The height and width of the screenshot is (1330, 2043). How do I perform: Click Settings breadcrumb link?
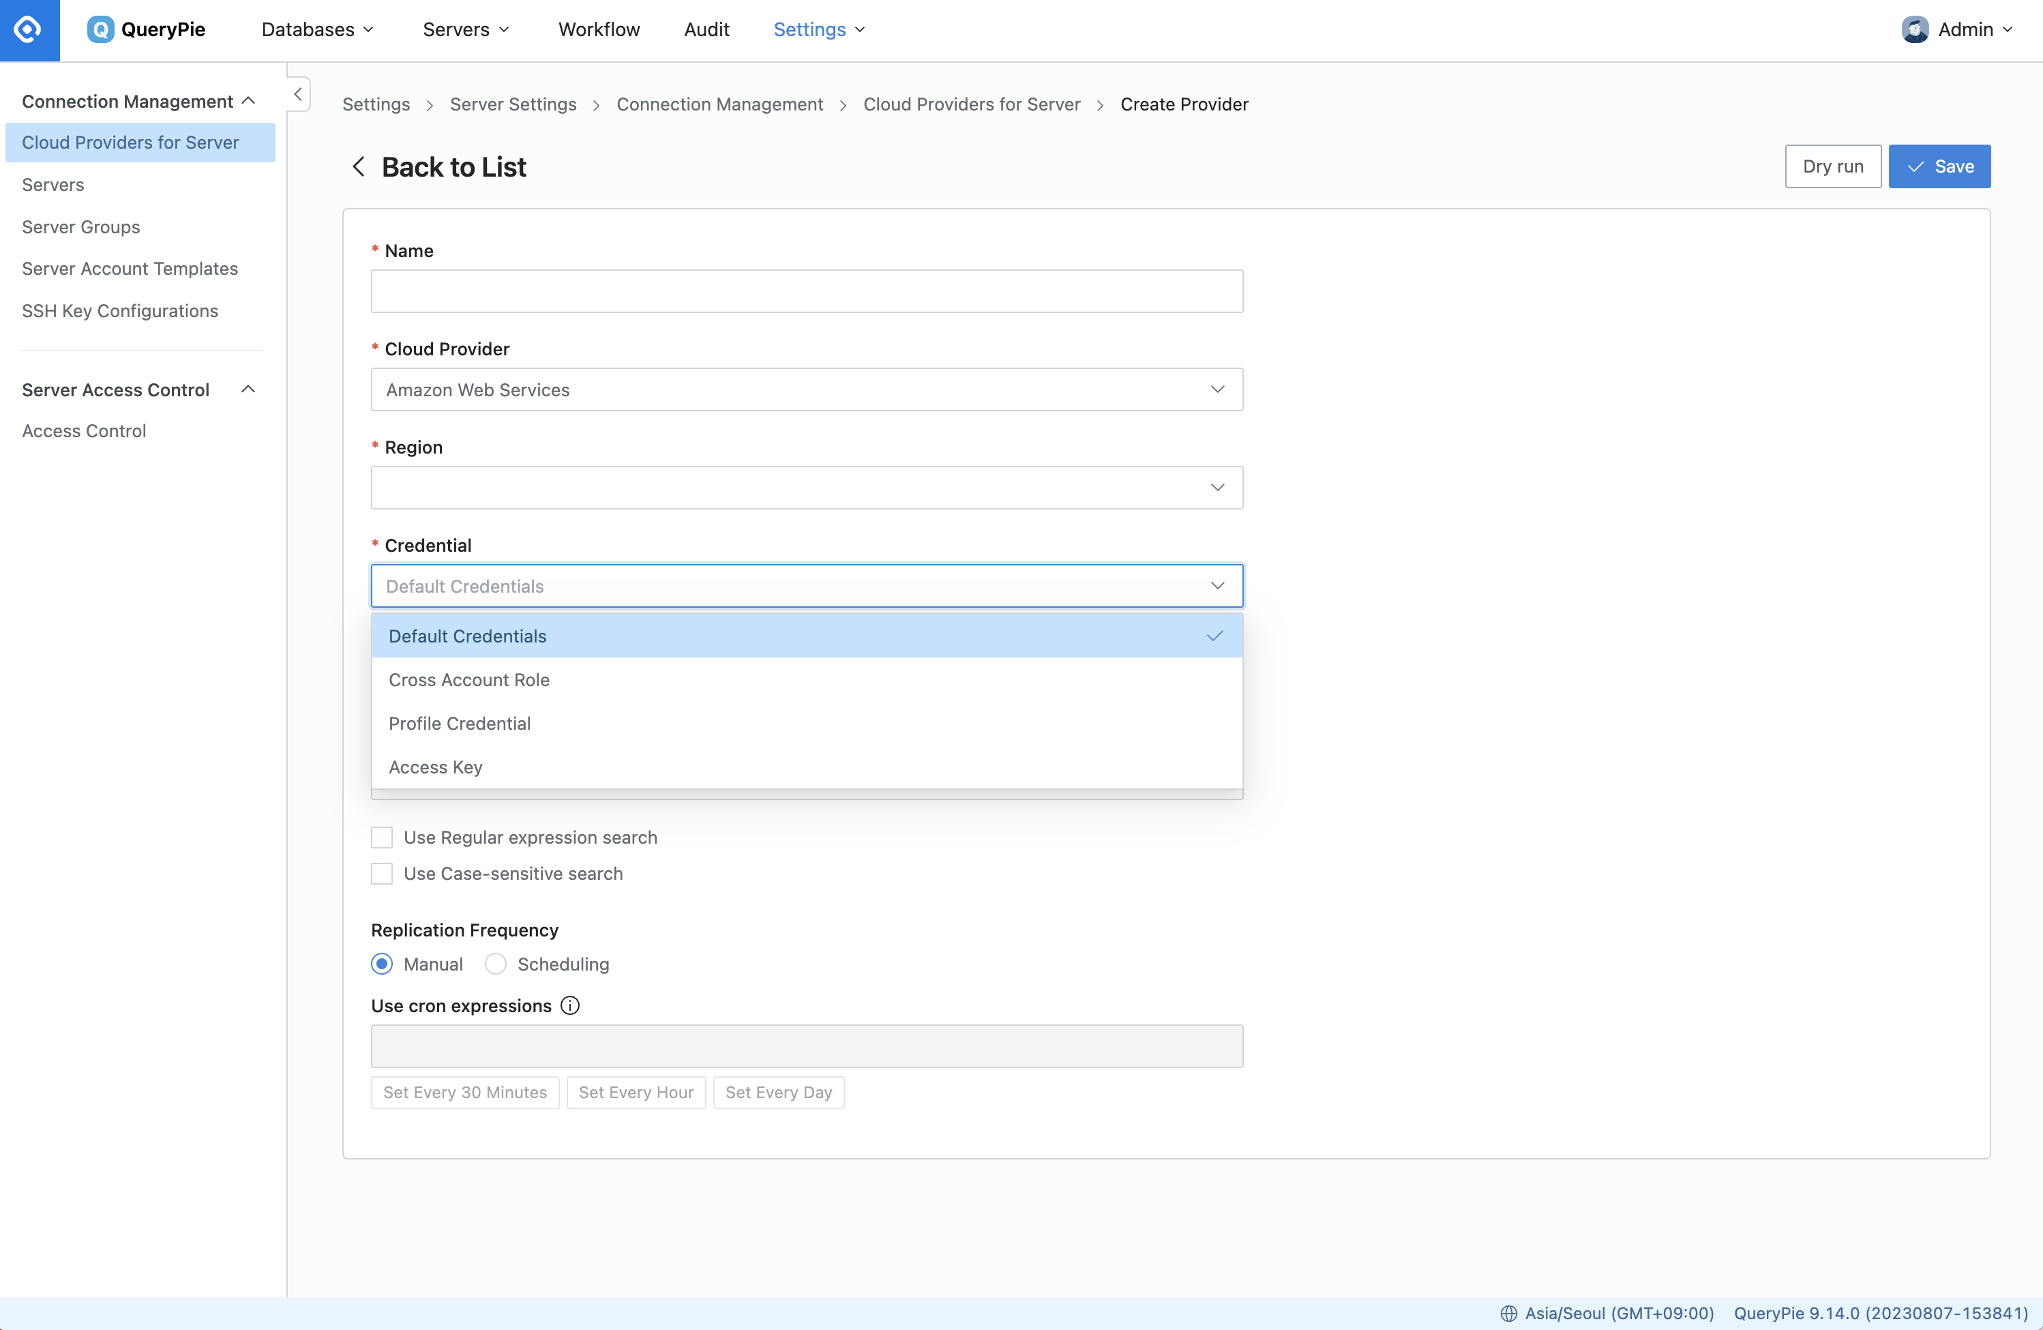(x=376, y=104)
